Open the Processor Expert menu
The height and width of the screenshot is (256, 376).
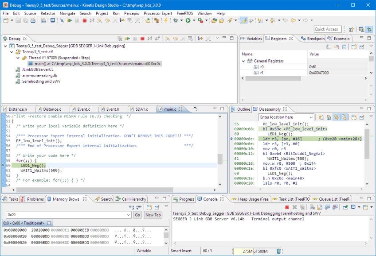[x=158, y=13]
